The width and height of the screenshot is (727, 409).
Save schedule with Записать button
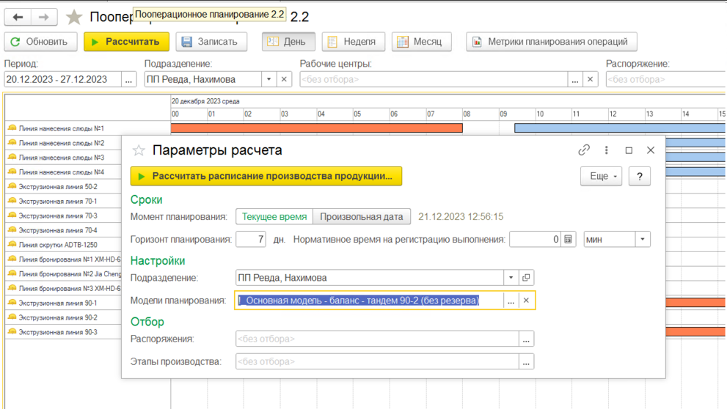tap(211, 42)
